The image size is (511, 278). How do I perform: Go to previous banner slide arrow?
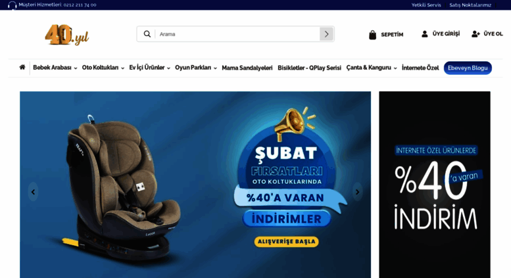(x=33, y=192)
